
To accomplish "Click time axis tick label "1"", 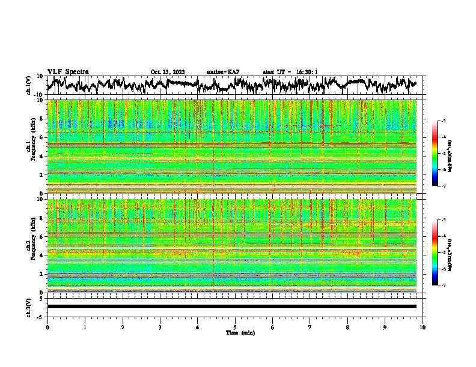I will point(85,327).
